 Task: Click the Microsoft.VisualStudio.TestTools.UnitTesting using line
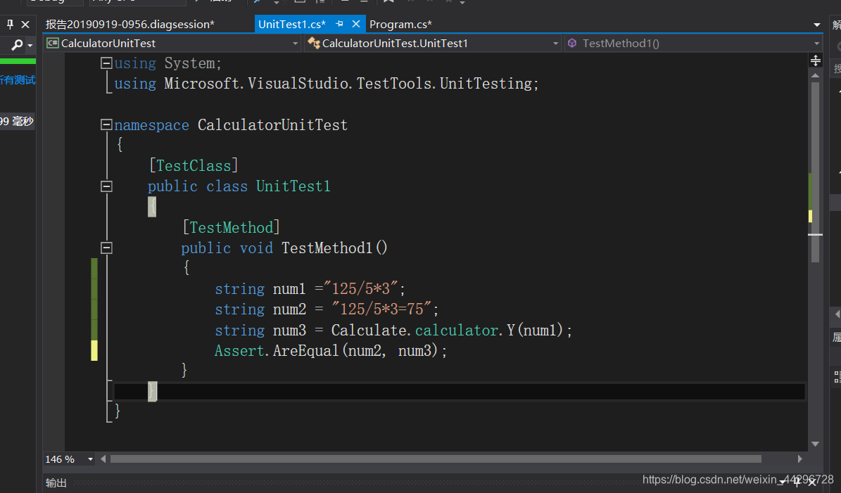pos(326,84)
